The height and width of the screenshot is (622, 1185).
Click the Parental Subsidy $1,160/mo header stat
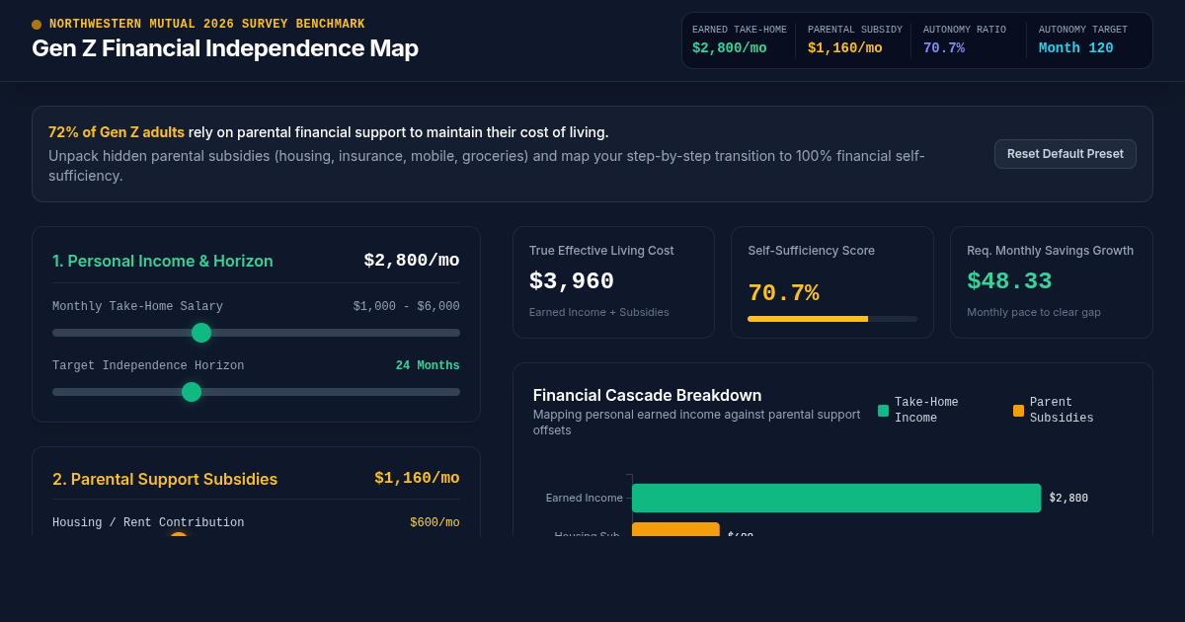point(855,40)
